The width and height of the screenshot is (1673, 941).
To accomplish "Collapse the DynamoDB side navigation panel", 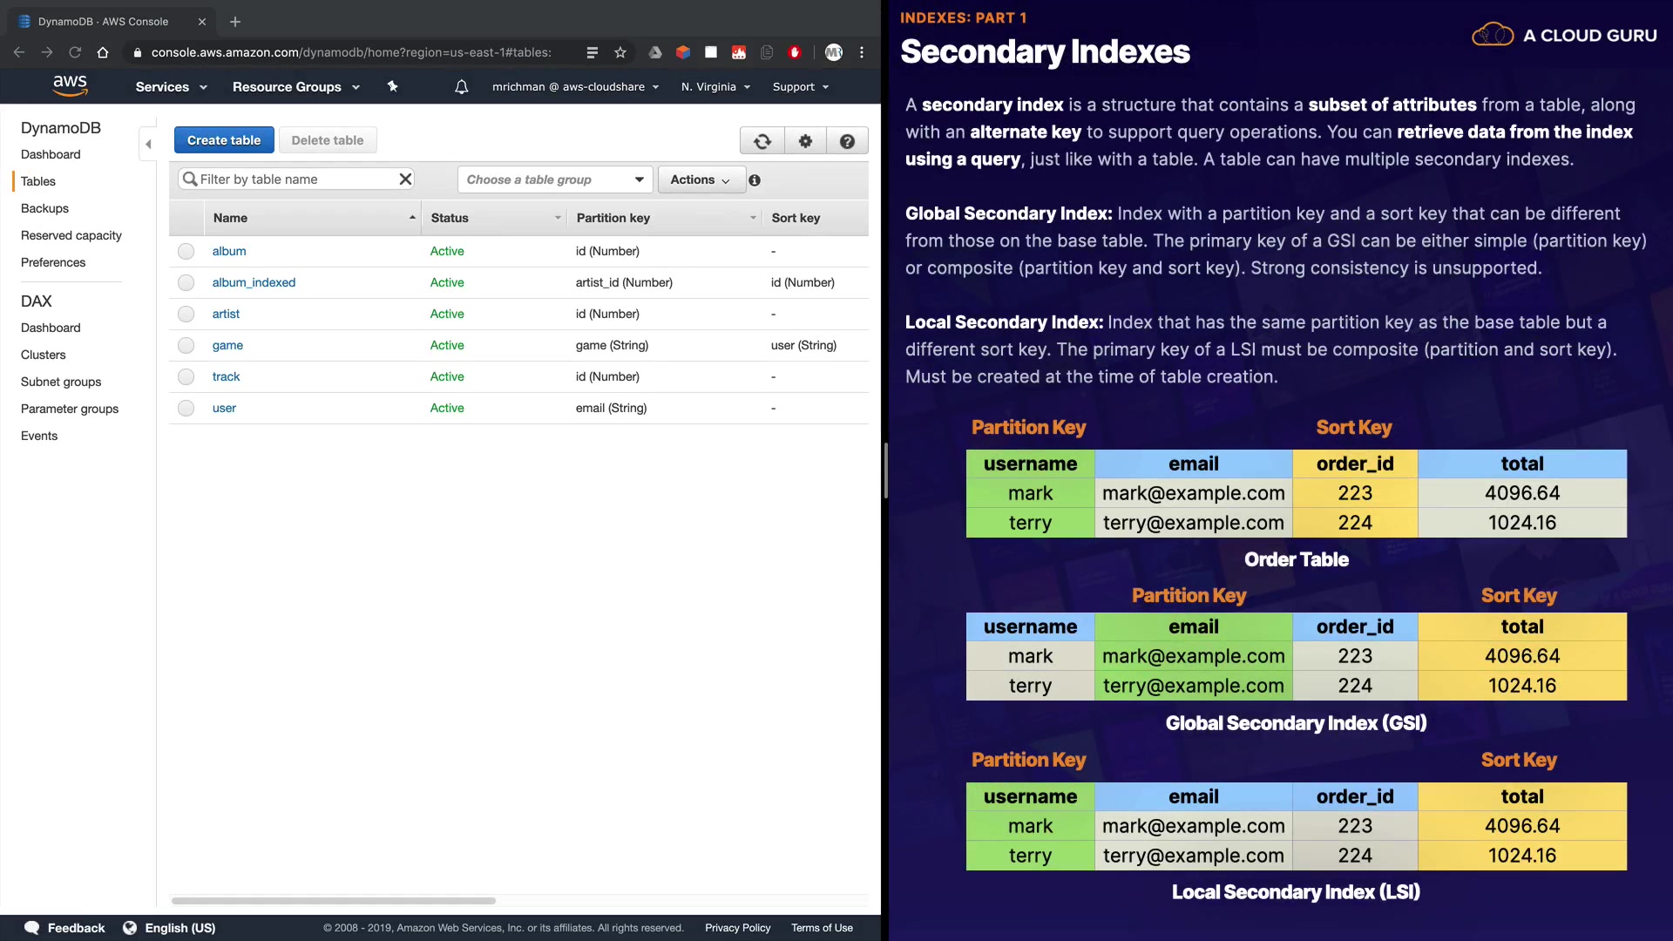I will (148, 144).
